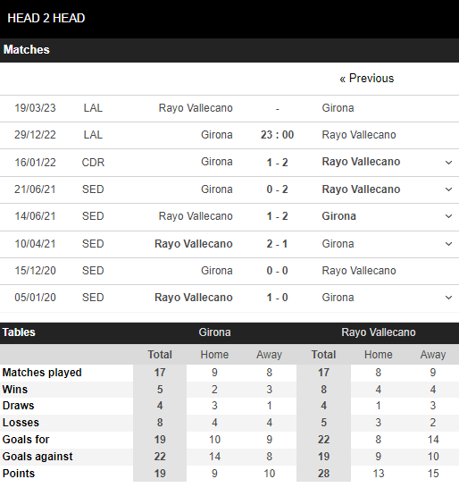Select bold Girona winner in 14/06/21 row
Image resolution: width=459 pixels, height=496 pixels.
pyautogui.click(x=338, y=216)
